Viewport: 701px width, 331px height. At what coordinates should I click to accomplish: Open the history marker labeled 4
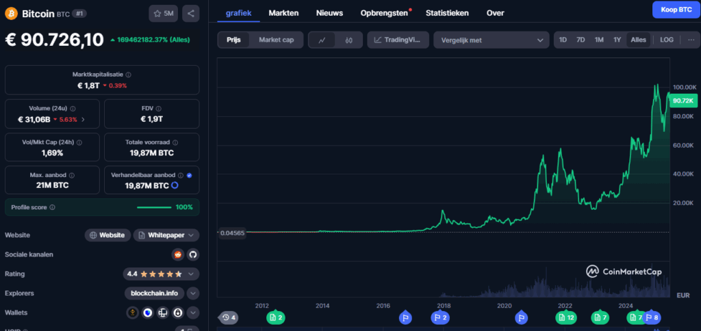(229, 317)
